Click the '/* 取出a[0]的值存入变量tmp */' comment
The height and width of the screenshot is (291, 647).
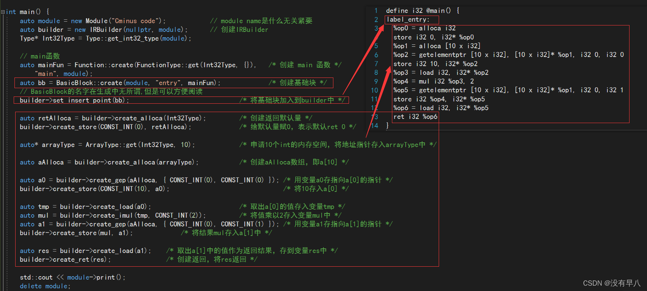[292, 207]
